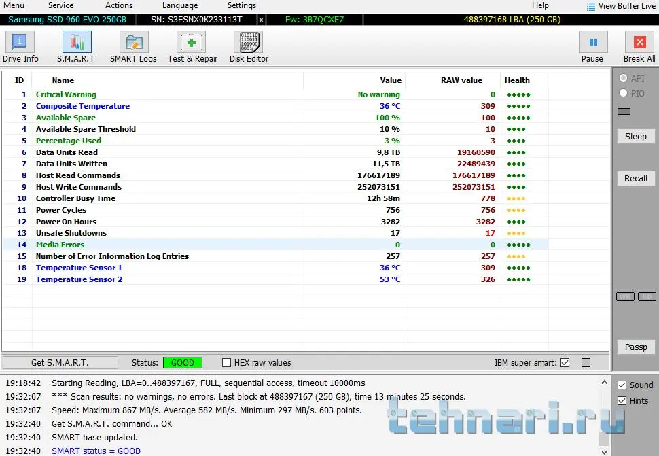This screenshot has height=456, width=659.
Task: Open the Actions menu
Action: pyautogui.click(x=118, y=5)
